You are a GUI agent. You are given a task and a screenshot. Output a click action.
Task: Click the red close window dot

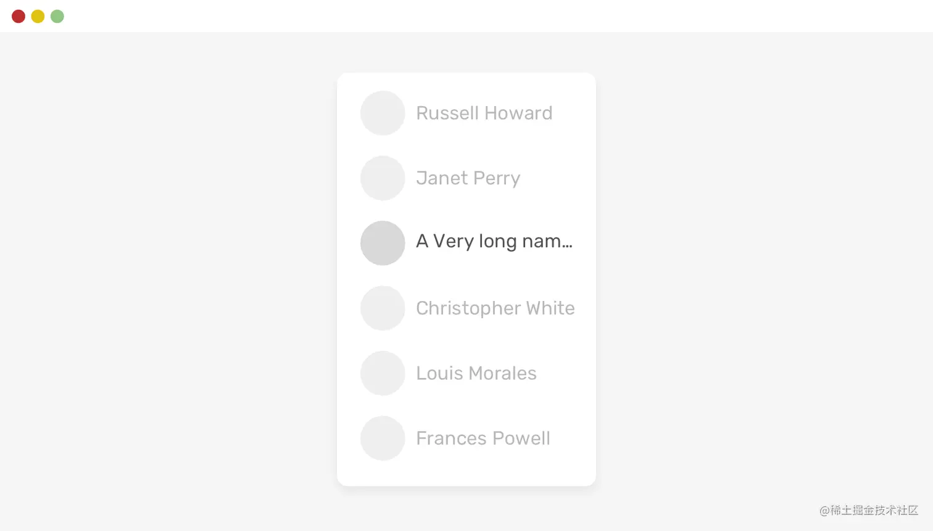(19, 16)
